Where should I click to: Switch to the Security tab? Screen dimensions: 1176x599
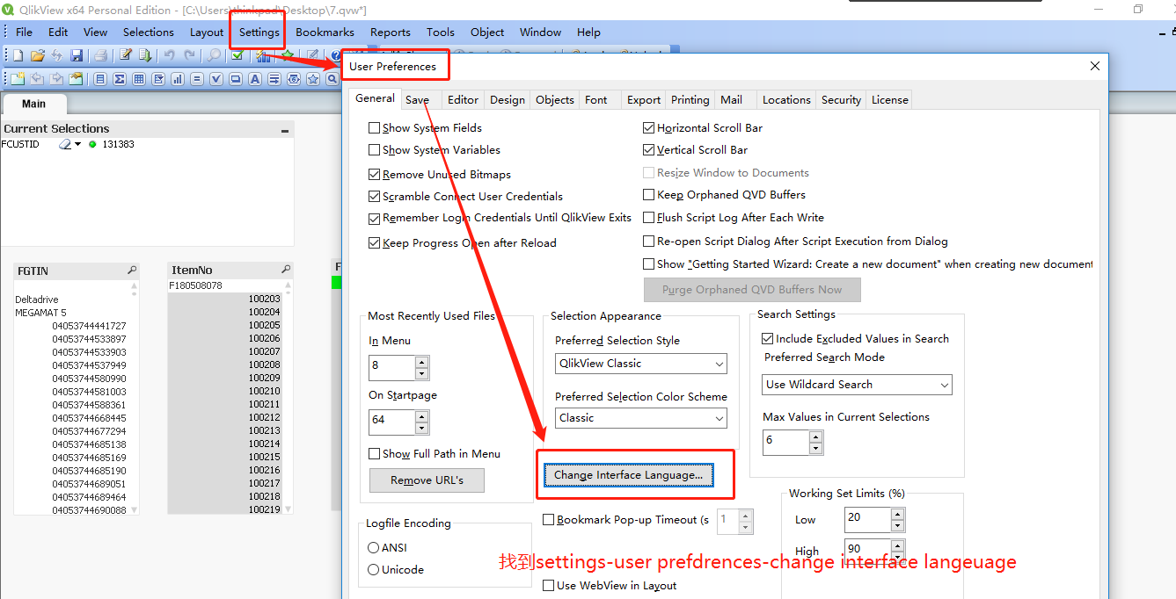point(841,100)
